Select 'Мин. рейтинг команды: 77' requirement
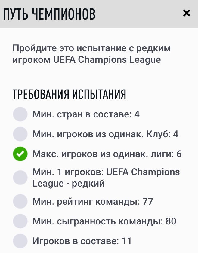This screenshot has height=253, width=198. [x=93, y=201]
